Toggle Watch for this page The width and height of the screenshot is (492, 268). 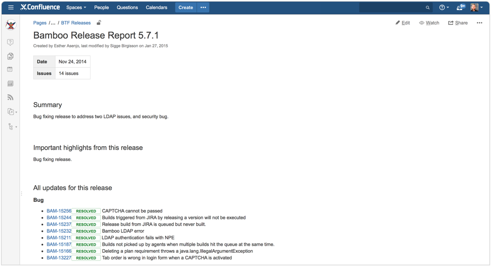click(429, 23)
